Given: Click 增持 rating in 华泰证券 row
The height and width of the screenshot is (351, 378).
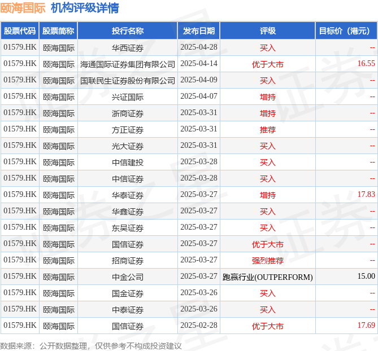Looking at the screenshot, I should click(x=268, y=195).
